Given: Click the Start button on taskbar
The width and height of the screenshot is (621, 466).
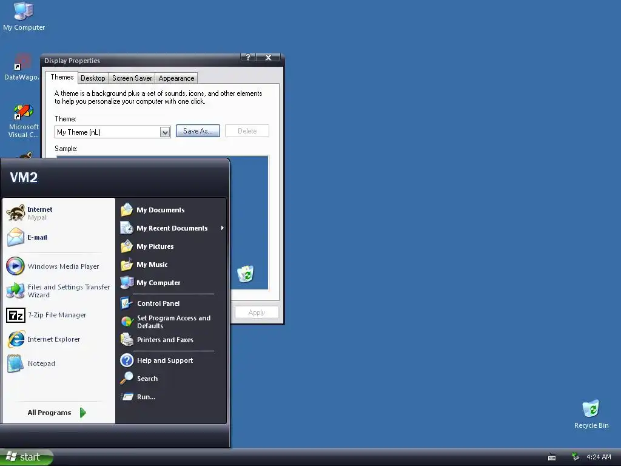Looking at the screenshot, I should point(26,458).
